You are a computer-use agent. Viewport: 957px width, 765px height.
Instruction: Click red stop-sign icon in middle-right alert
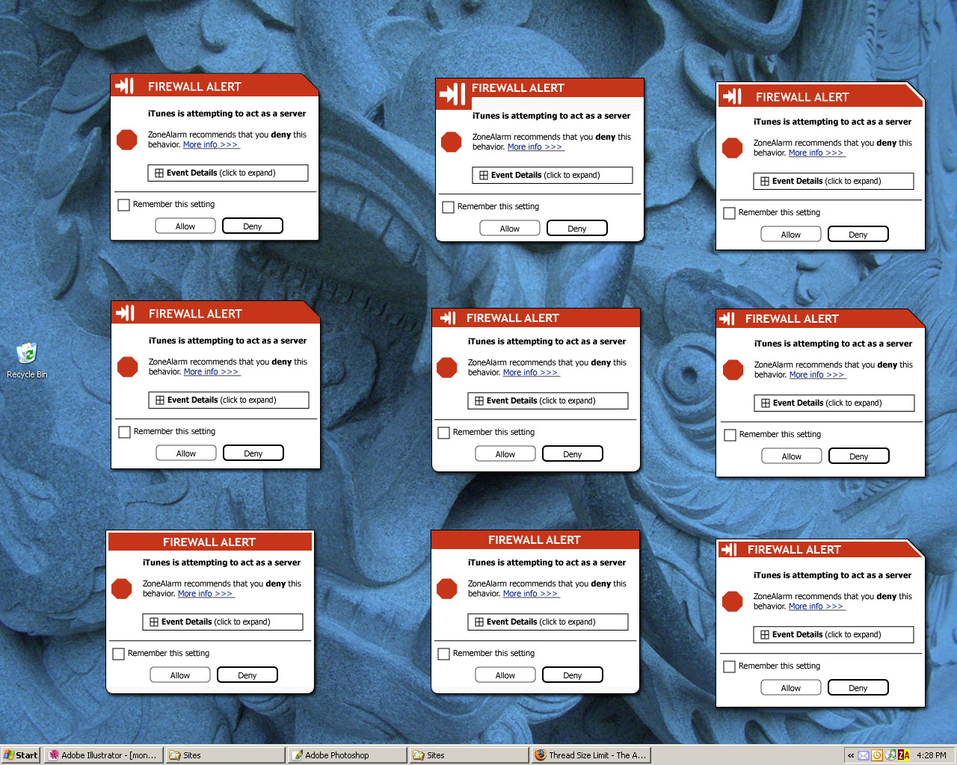click(x=733, y=370)
